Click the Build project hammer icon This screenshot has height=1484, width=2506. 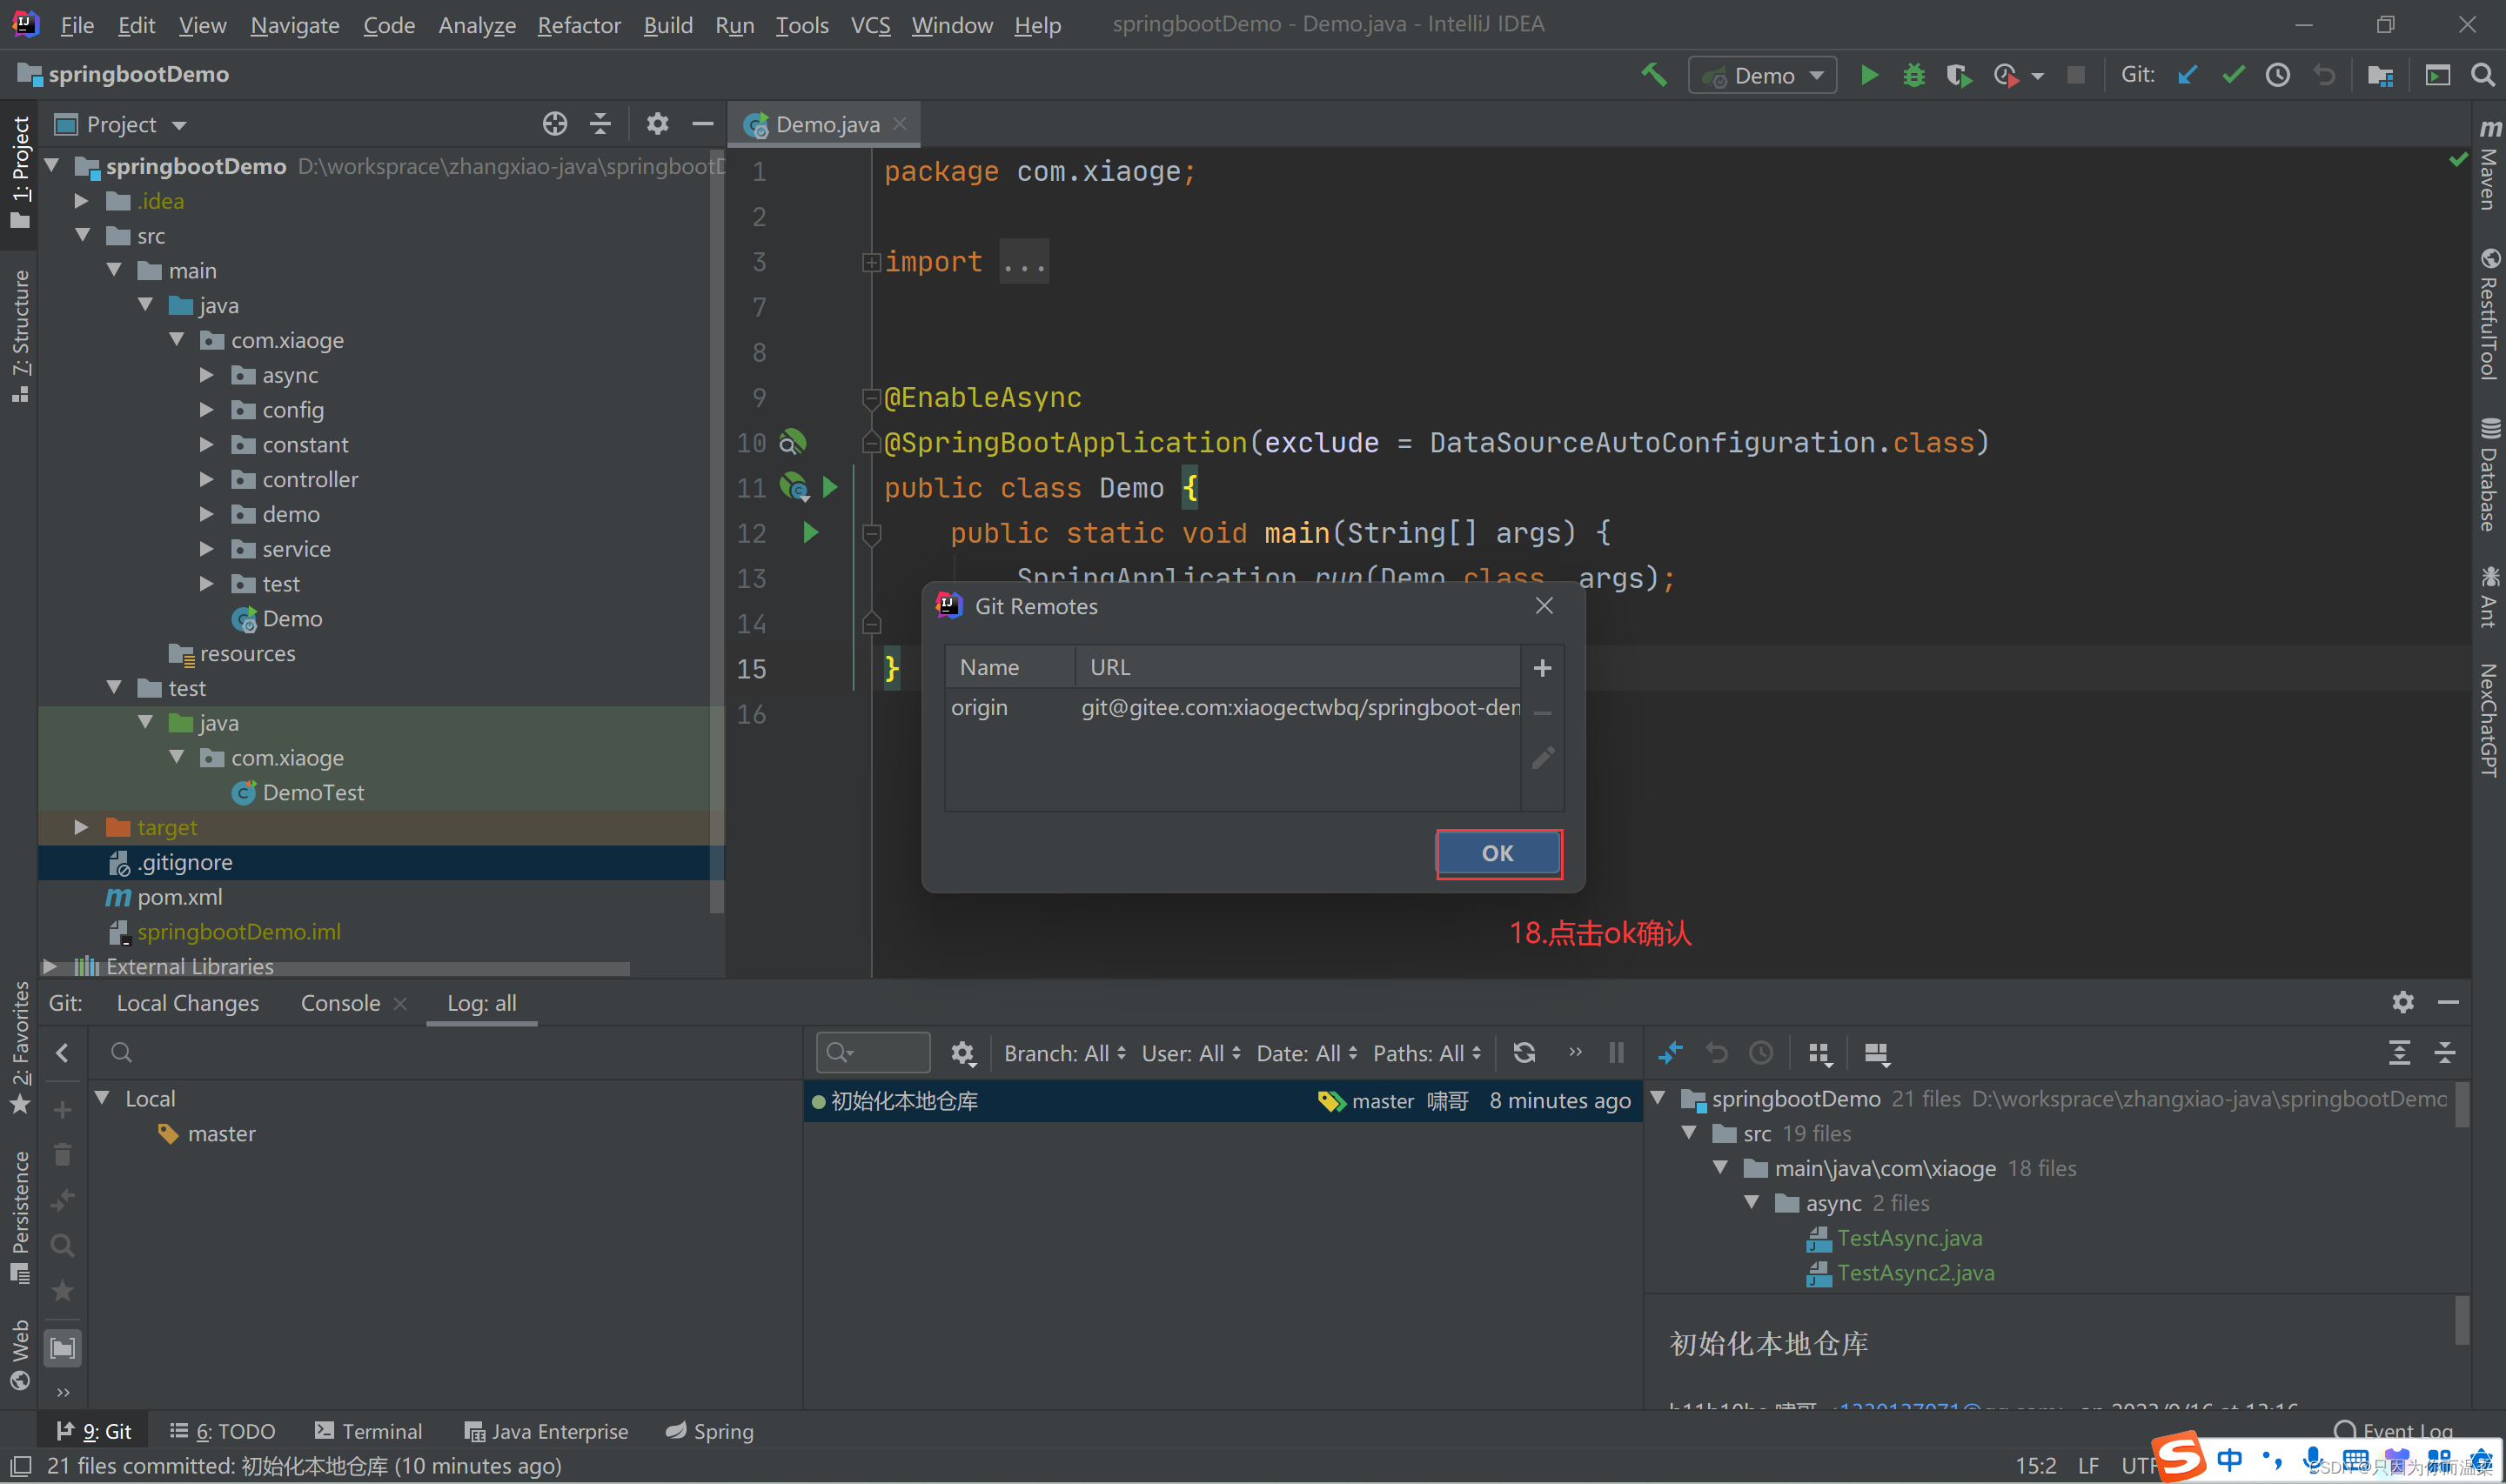(x=1654, y=75)
